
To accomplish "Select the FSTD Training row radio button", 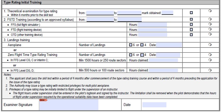I will click(210, 19).
